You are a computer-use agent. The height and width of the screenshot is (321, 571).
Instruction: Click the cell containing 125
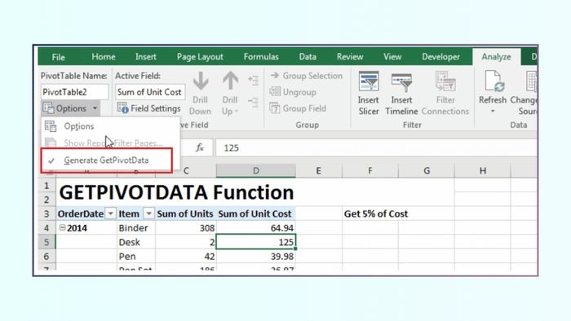[x=256, y=242]
